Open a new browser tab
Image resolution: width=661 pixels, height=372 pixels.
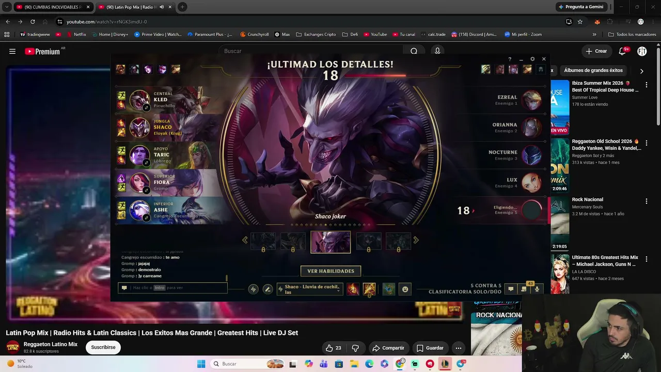tap(182, 7)
